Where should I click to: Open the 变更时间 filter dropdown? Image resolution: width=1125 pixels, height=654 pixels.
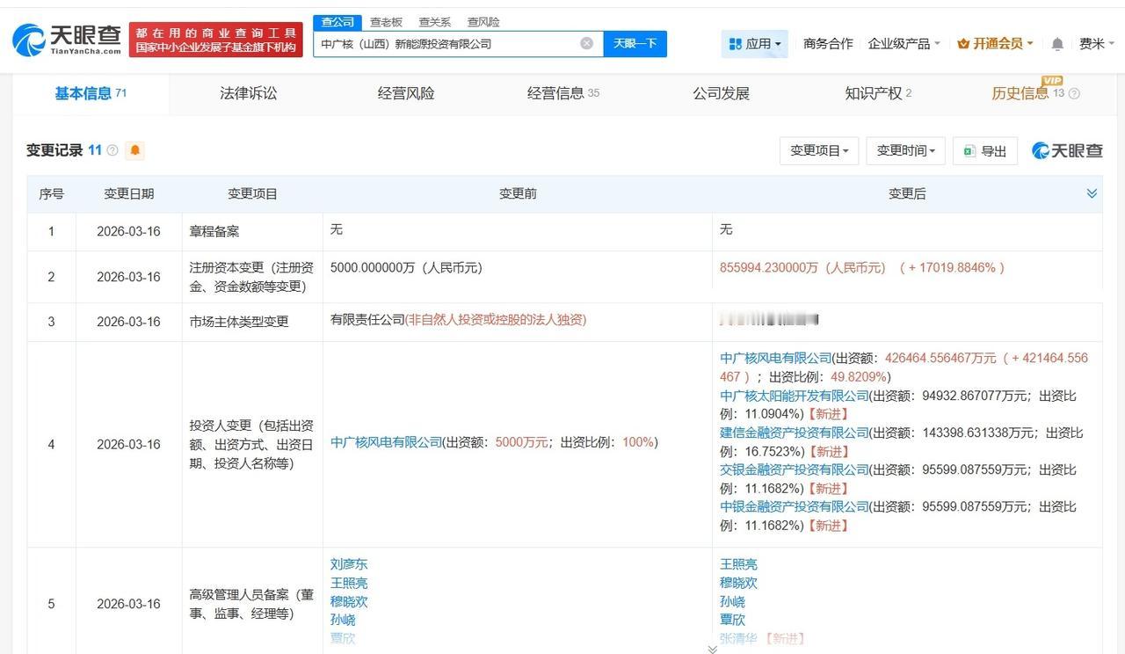(905, 150)
